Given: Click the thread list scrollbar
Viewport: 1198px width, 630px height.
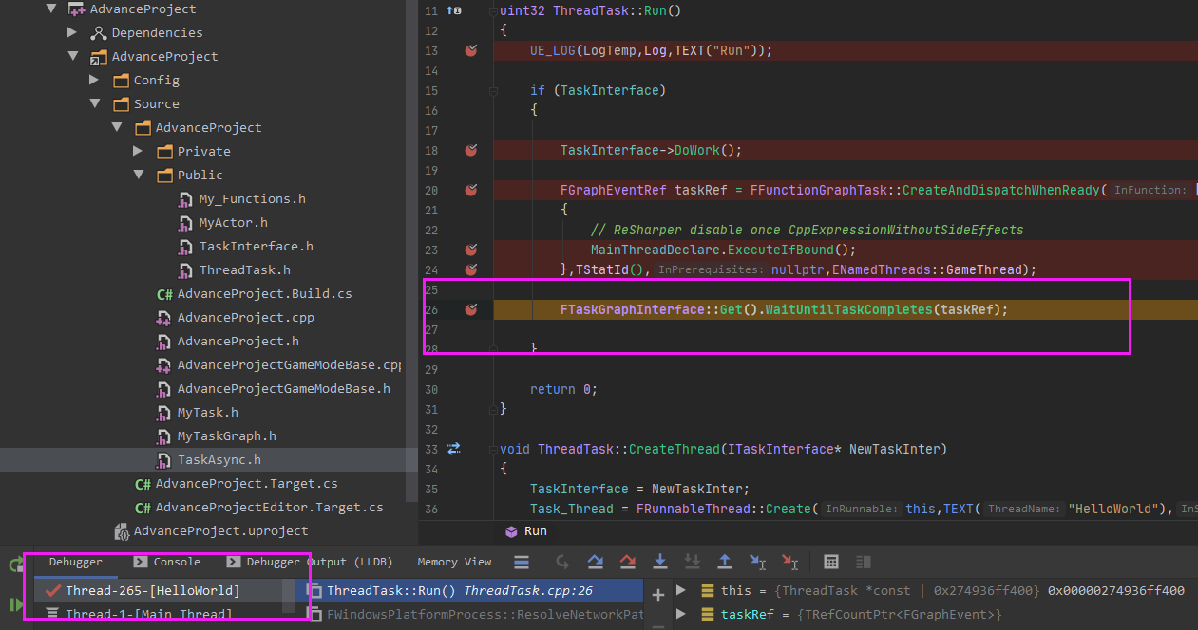Looking at the screenshot, I should coord(288,595).
